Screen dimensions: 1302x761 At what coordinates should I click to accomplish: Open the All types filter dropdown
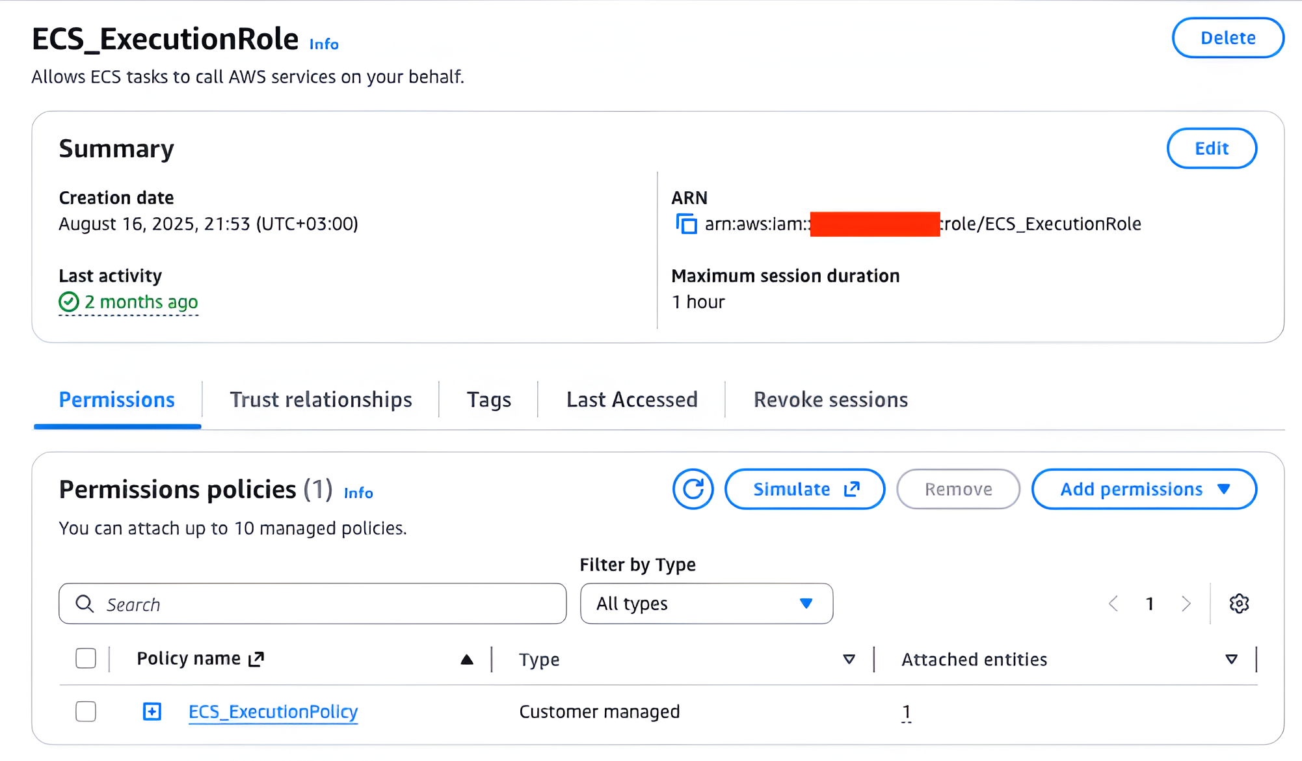click(706, 604)
